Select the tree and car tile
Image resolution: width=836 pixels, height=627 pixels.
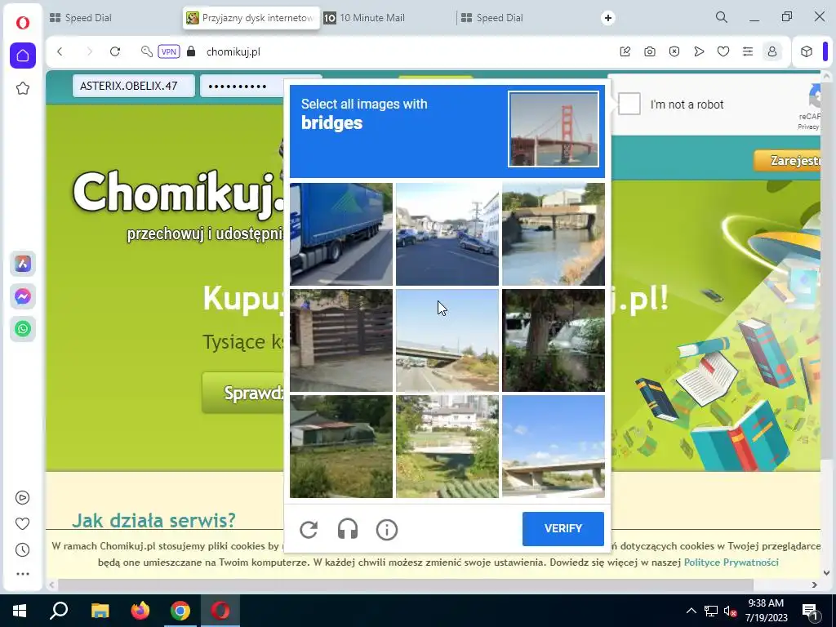tap(554, 340)
